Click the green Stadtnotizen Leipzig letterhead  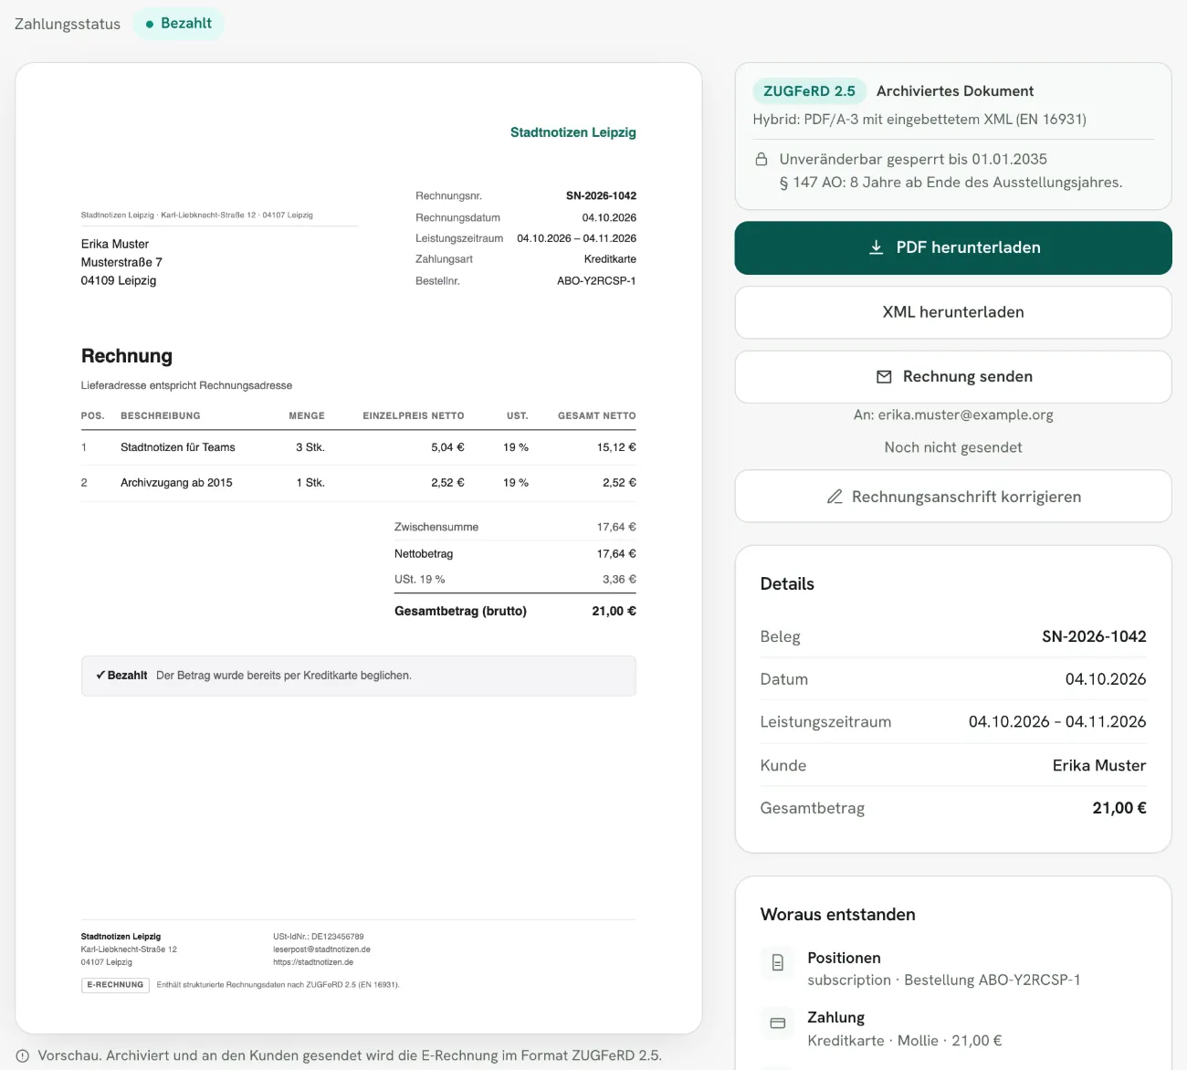click(573, 132)
